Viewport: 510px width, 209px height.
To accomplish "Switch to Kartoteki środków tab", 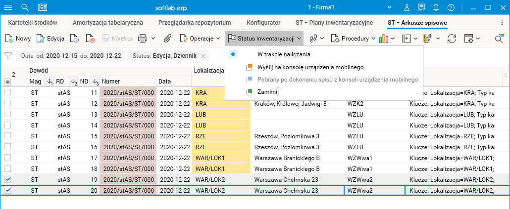I will [x=33, y=22].
